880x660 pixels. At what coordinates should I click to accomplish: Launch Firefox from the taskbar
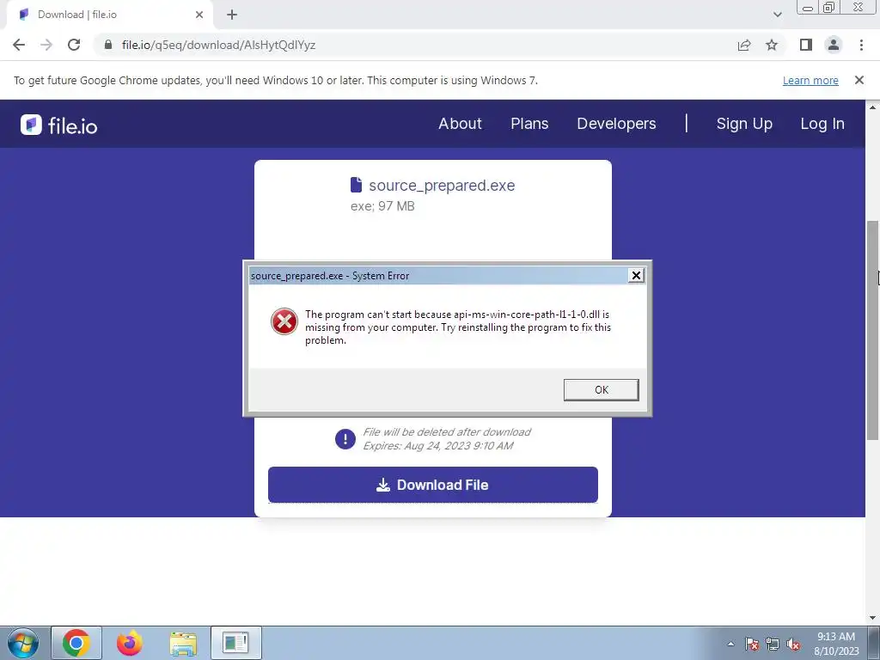tap(130, 643)
